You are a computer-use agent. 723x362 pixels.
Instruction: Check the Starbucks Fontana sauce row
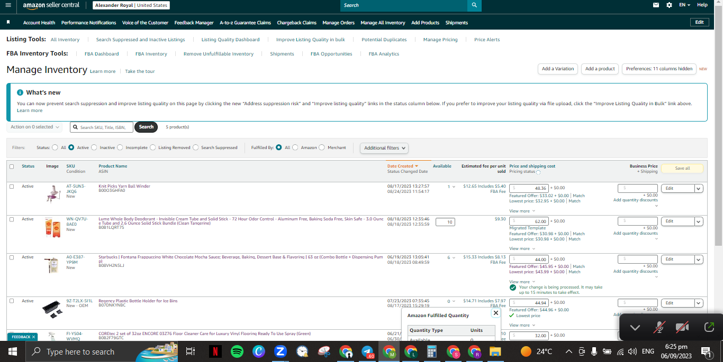(x=12, y=257)
